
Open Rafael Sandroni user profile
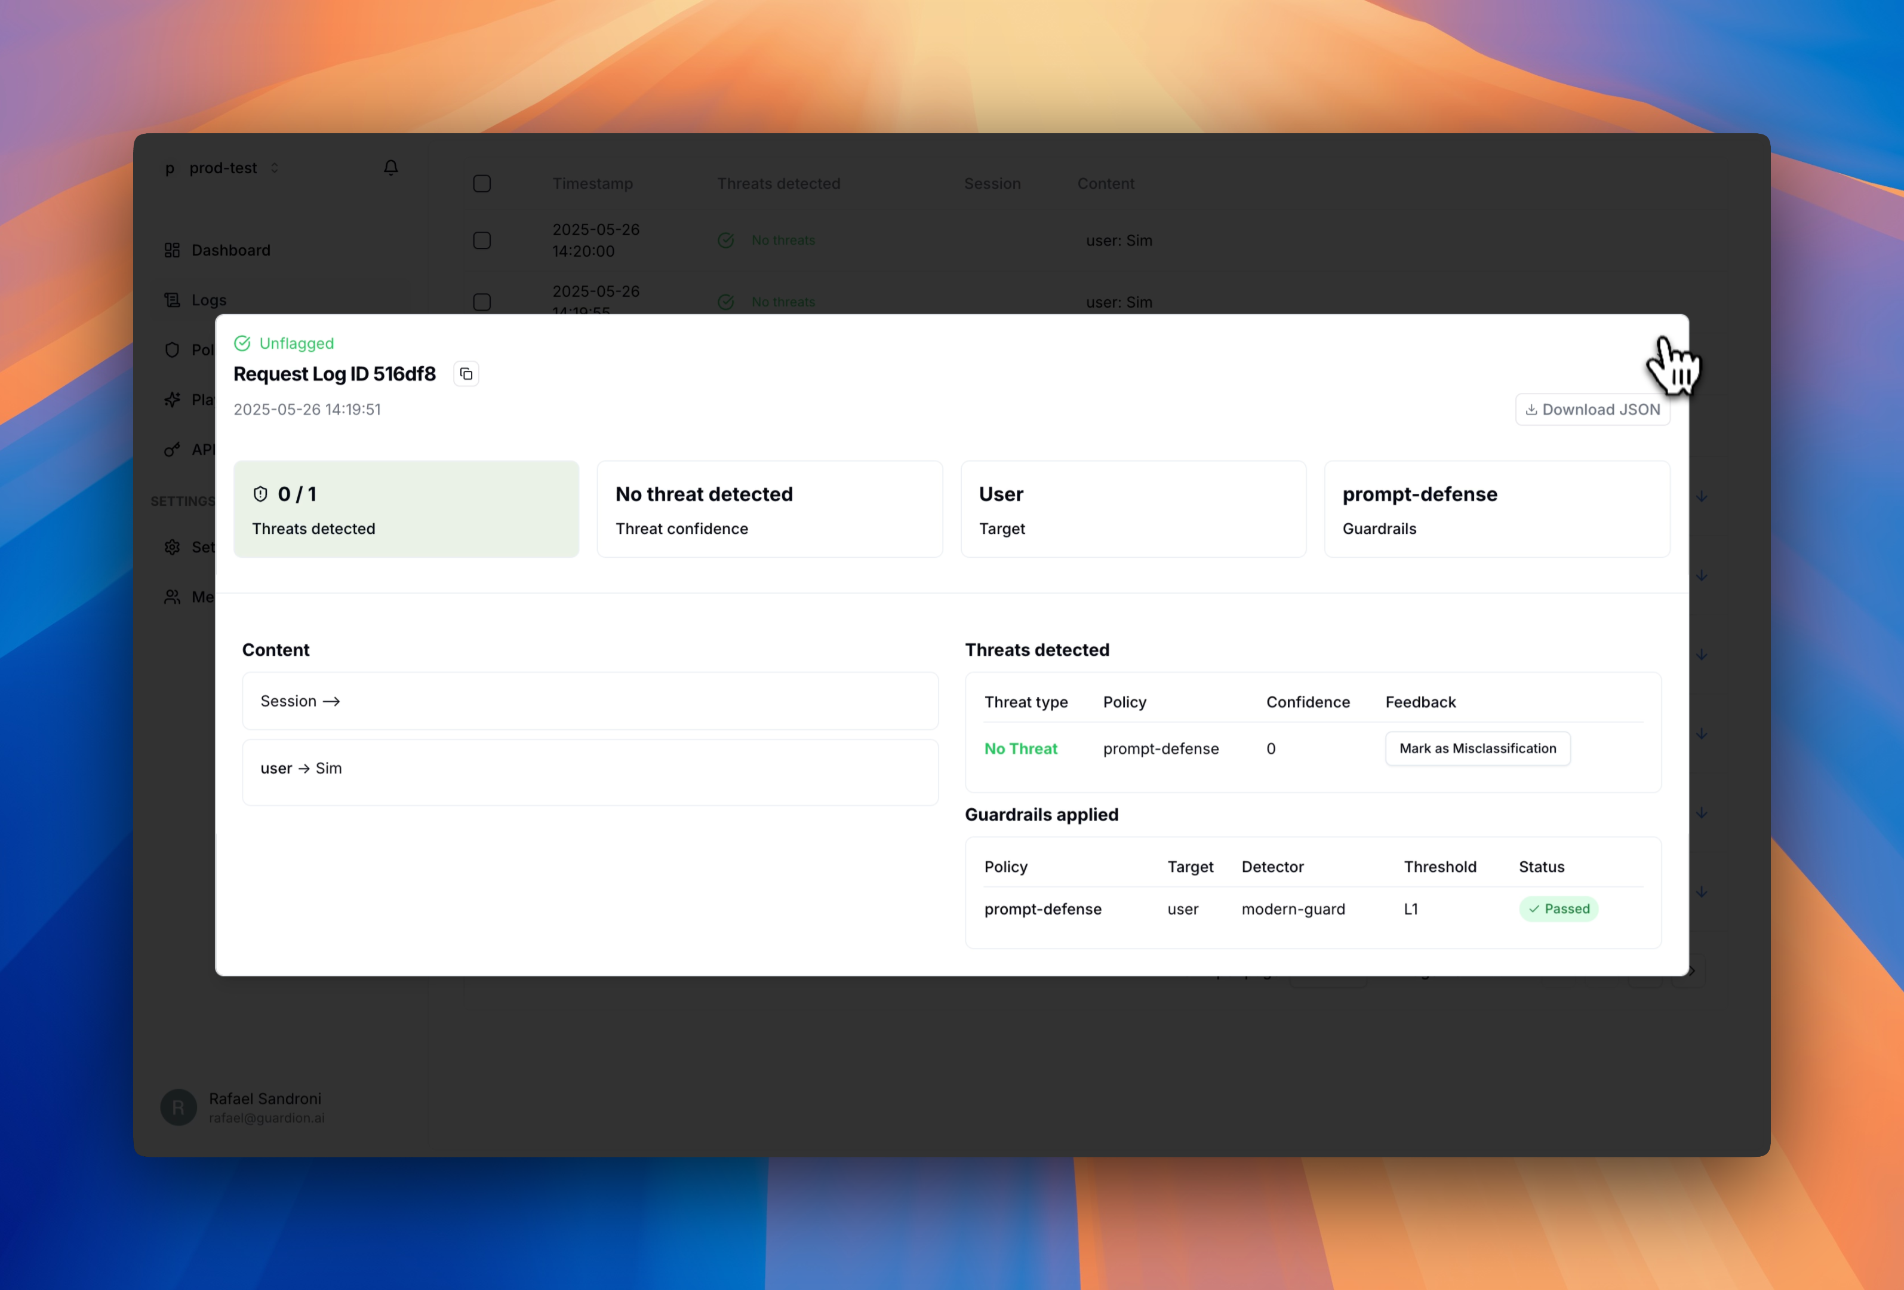point(264,1107)
